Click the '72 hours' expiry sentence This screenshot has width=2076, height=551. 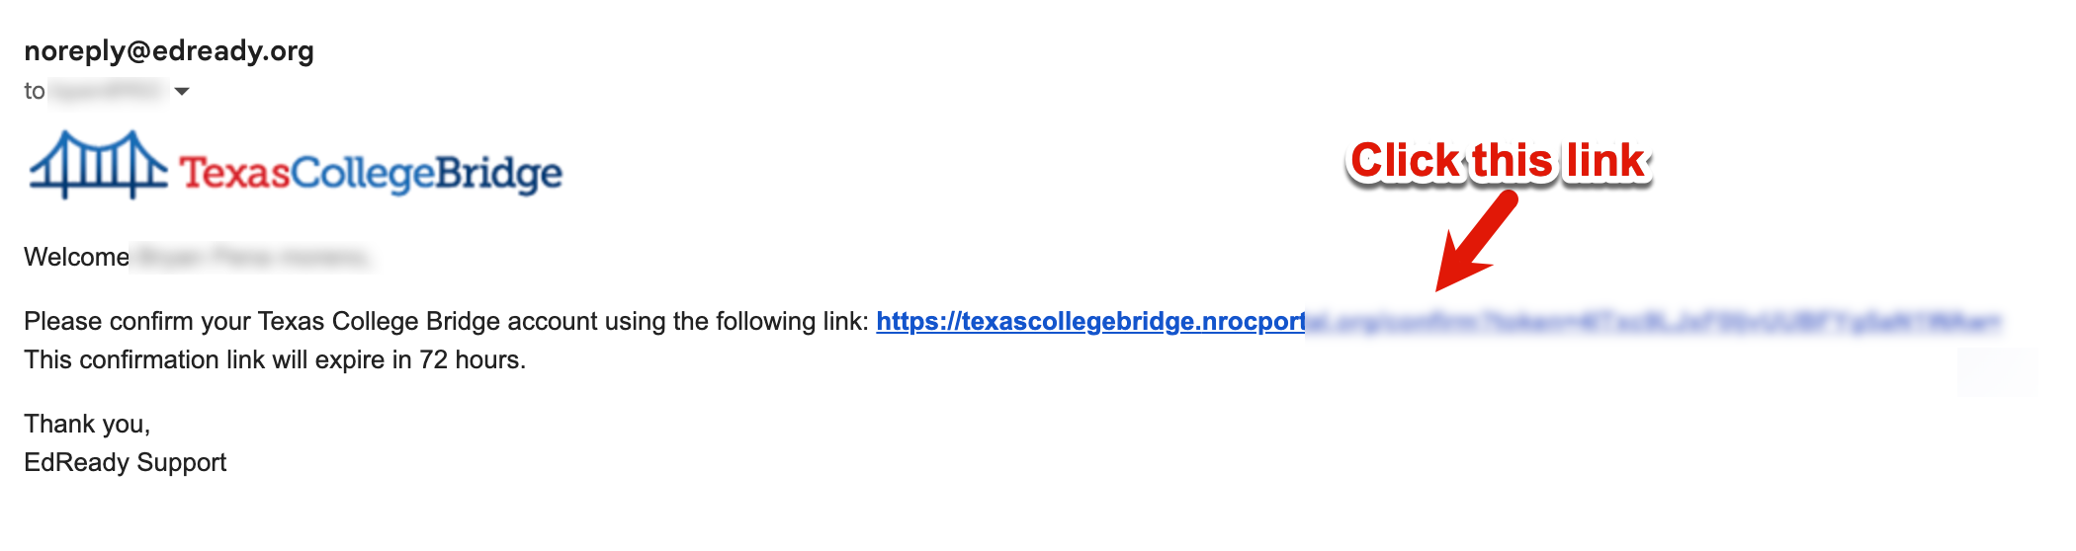275,360
